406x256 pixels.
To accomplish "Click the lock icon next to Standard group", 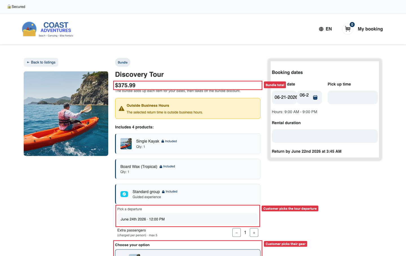I will click(163, 192).
